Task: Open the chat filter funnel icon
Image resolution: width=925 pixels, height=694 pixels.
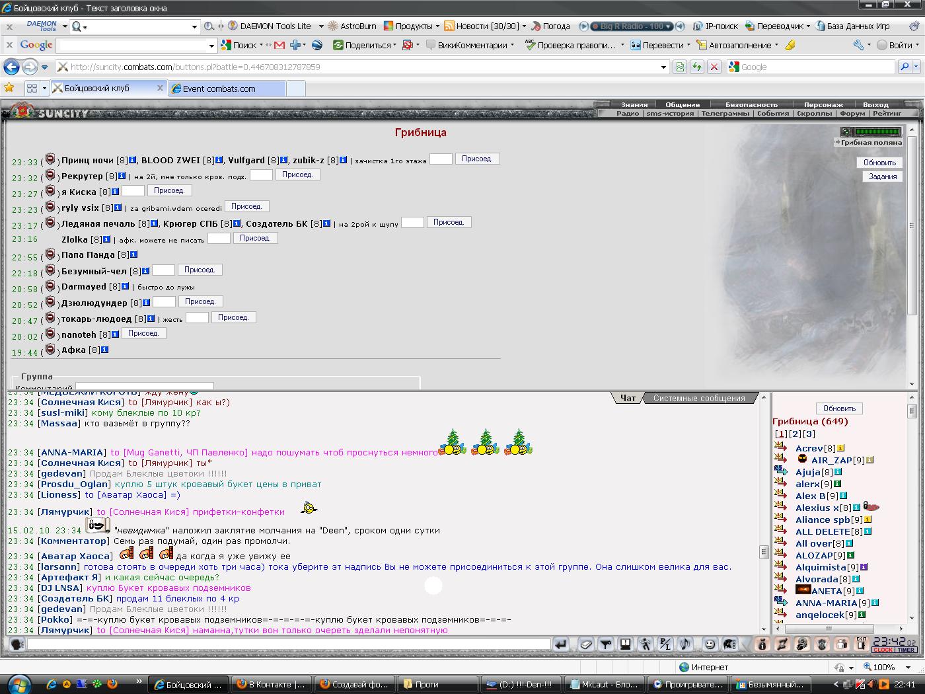Action: 606,644
